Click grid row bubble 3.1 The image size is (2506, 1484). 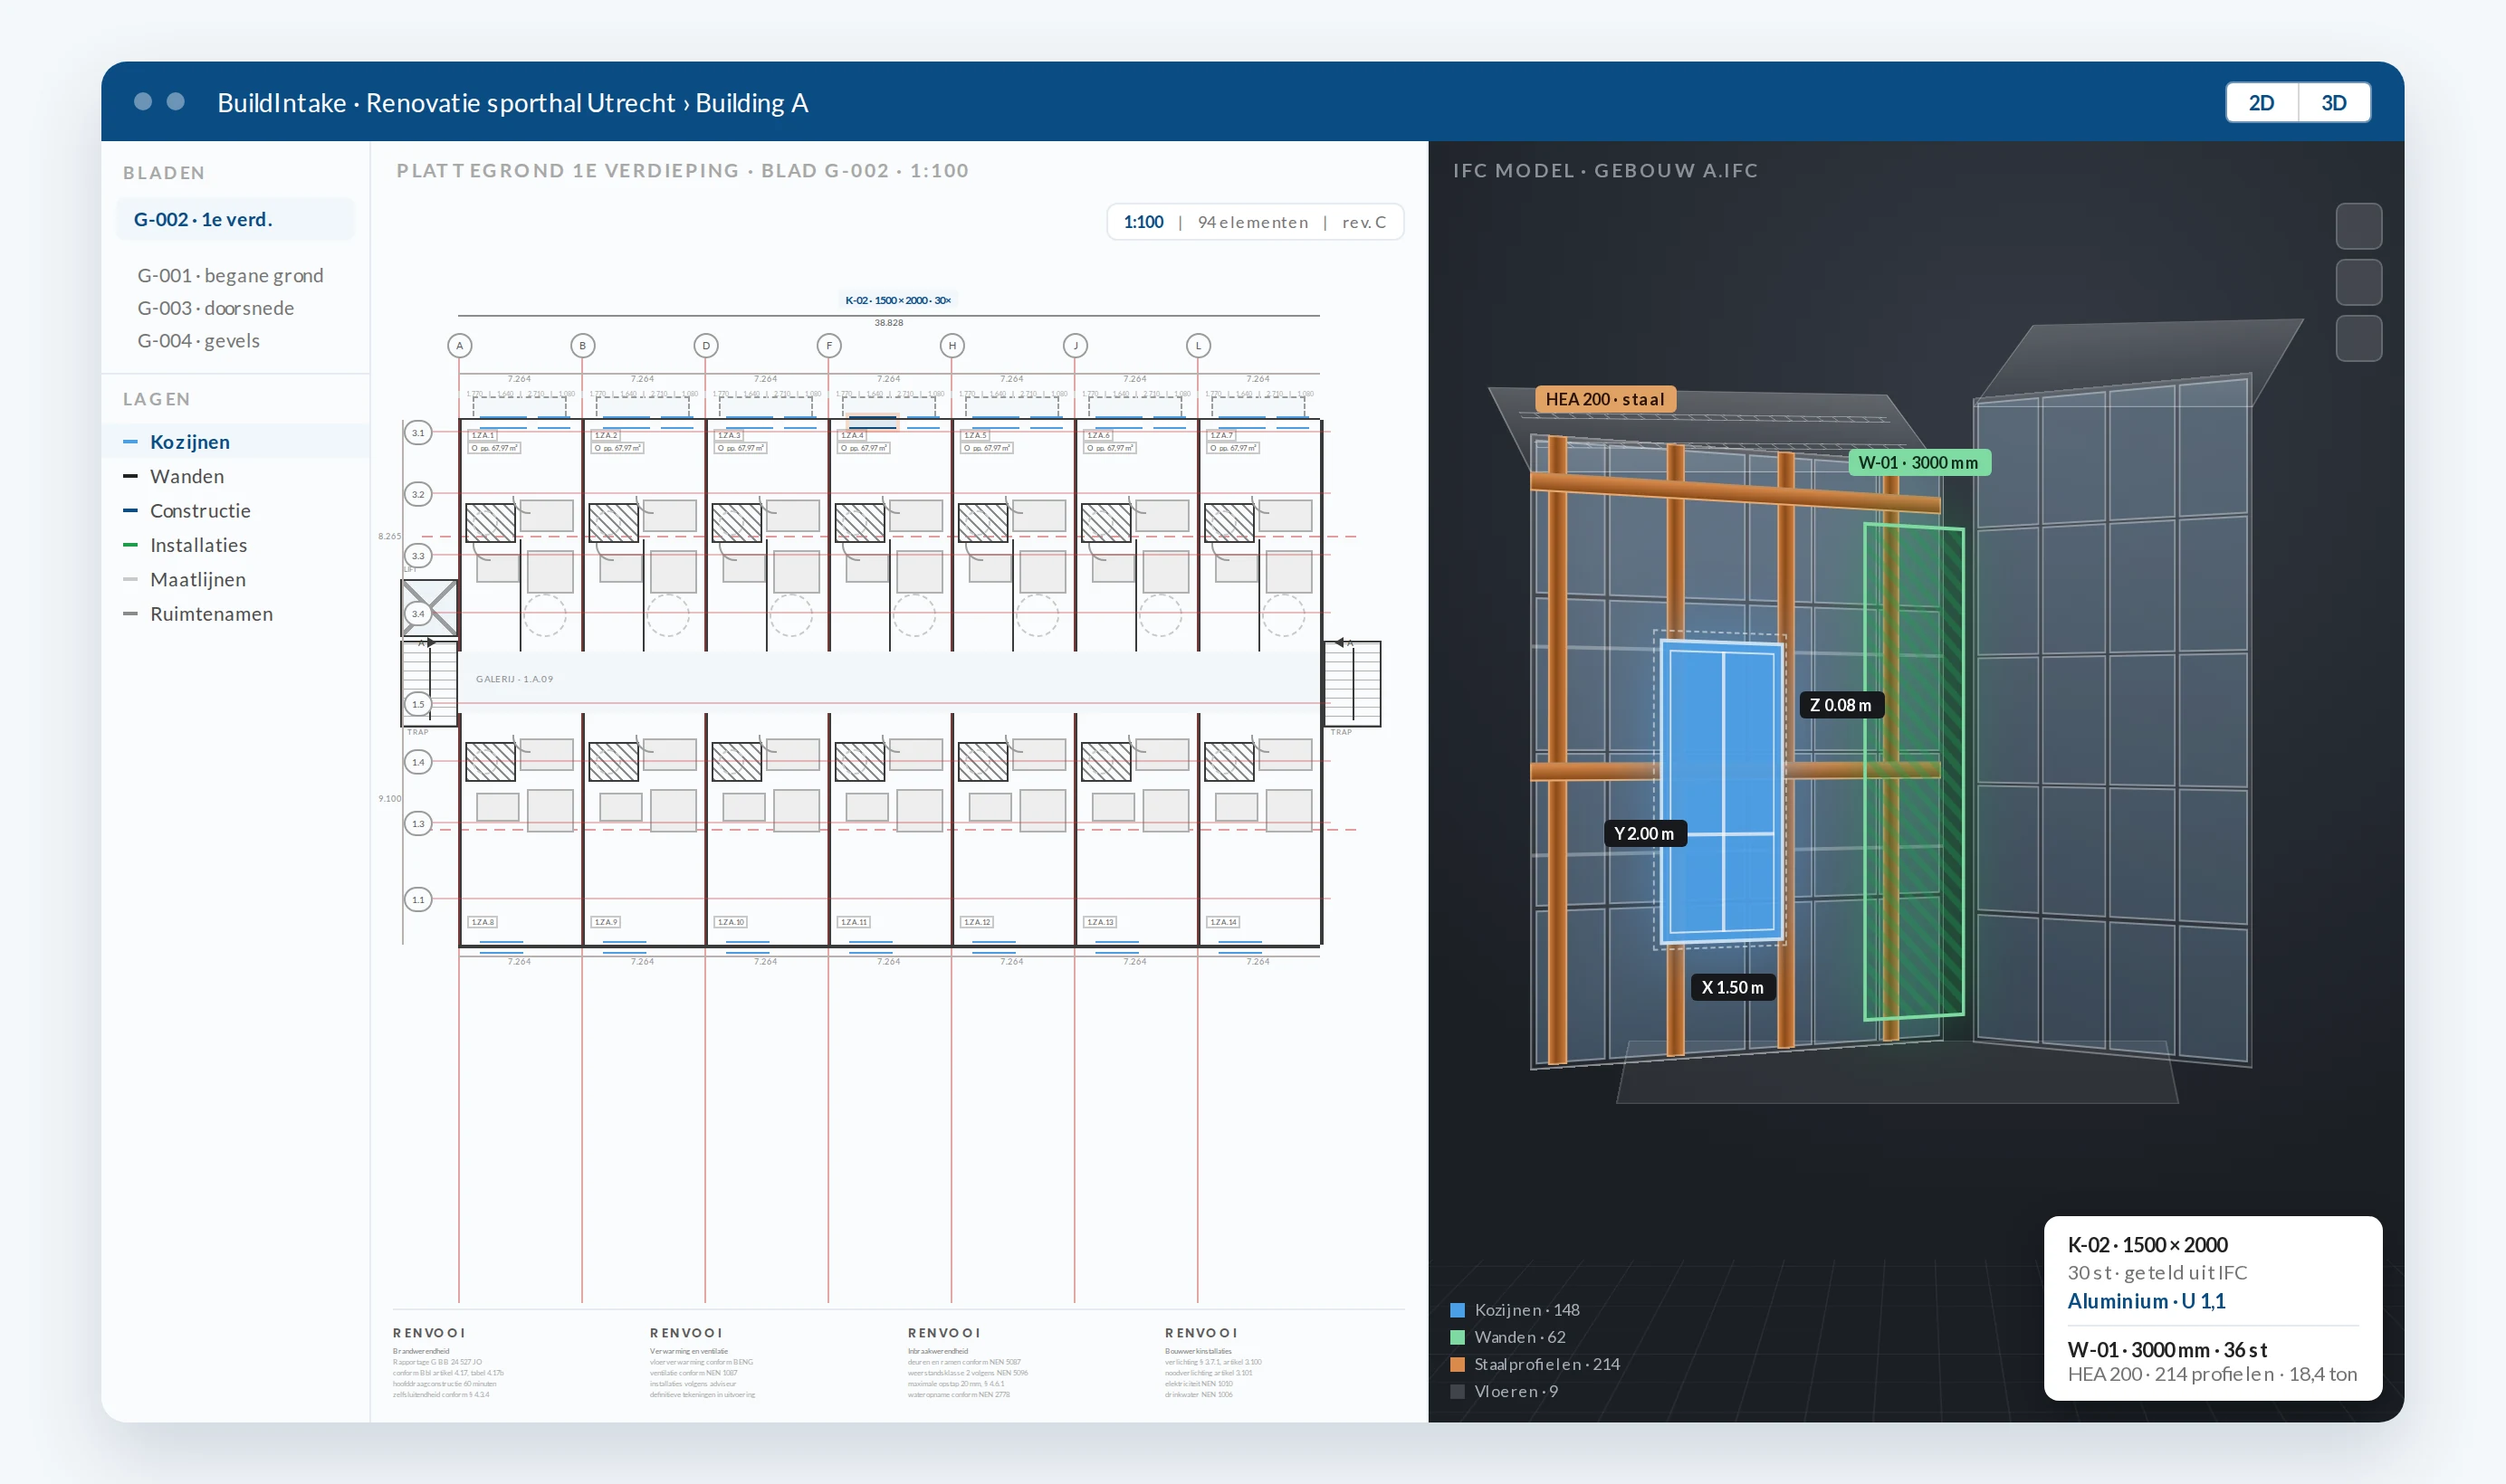coord(418,433)
